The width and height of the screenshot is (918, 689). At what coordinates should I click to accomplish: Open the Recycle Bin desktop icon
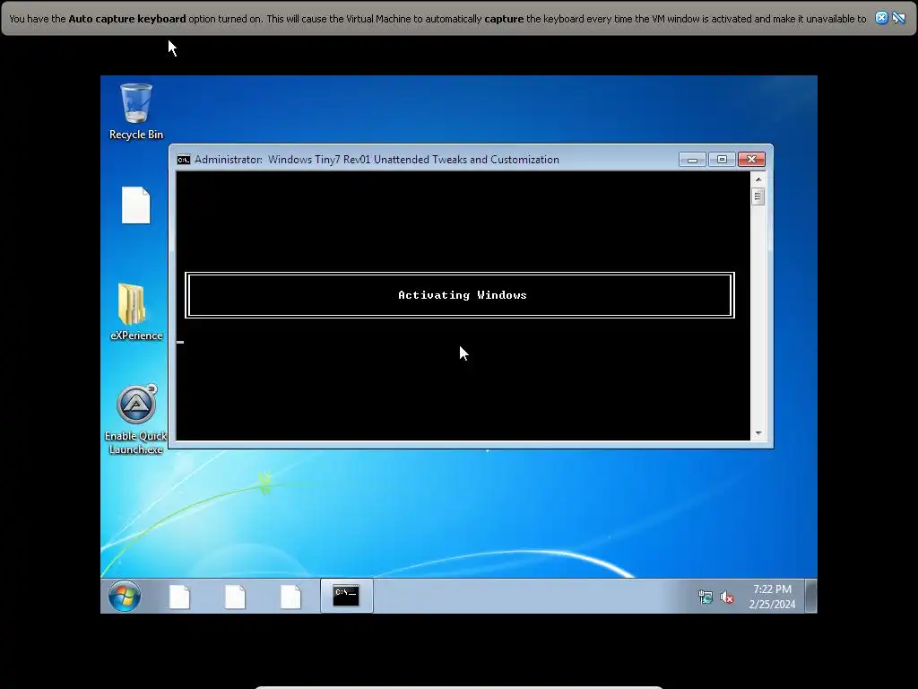coord(136,111)
